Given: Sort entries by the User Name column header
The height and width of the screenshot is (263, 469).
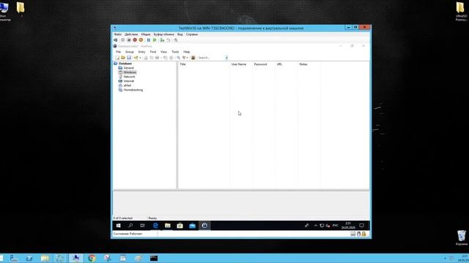Looking at the screenshot, I should click(x=241, y=64).
